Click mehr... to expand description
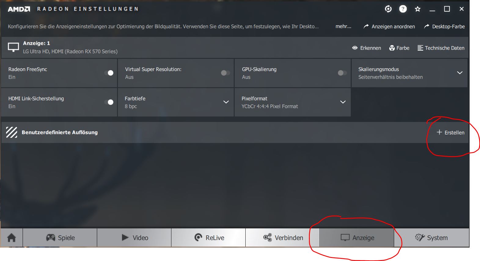Screen dimensions: 480x261 click(x=343, y=26)
